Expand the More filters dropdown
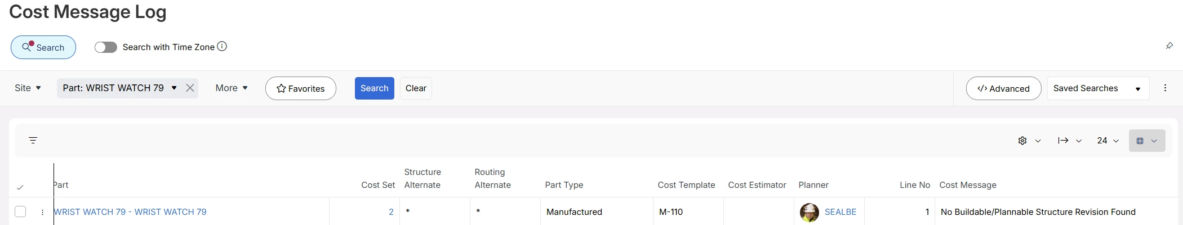This screenshot has width=1183, height=225. [x=232, y=88]
